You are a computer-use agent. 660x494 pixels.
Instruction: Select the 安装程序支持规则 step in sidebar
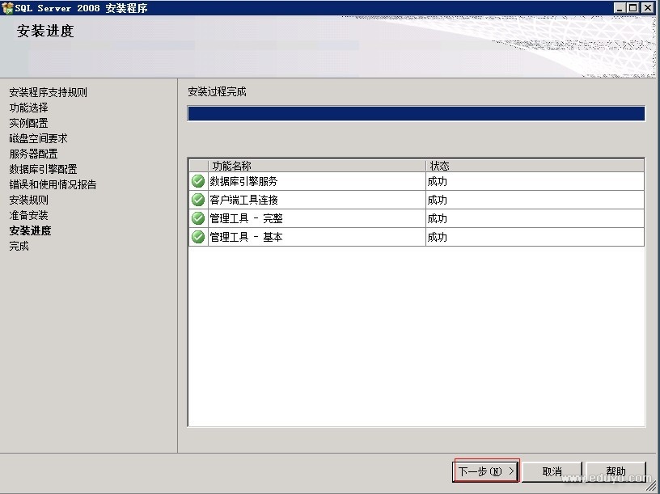[48, 92]
